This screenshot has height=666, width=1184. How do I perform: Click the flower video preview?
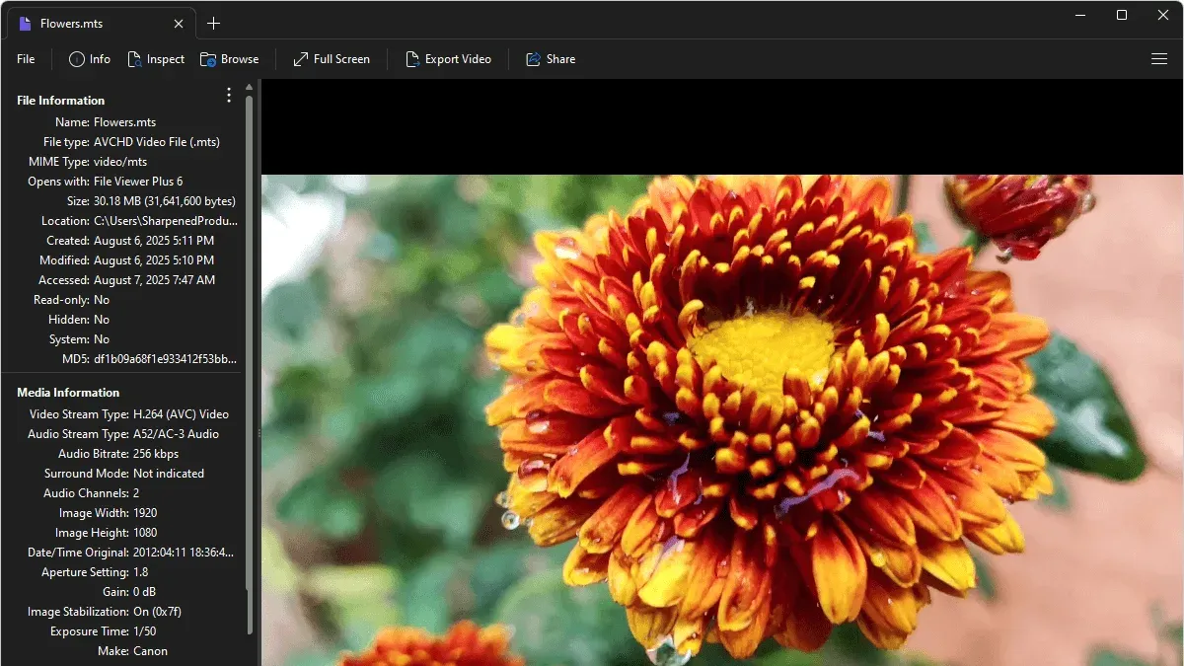coord(722,420)
